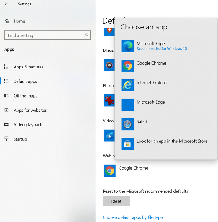Select Default apps in sidebar
The width and height of the screenshot is (218, 222).
tap(25, 81)
